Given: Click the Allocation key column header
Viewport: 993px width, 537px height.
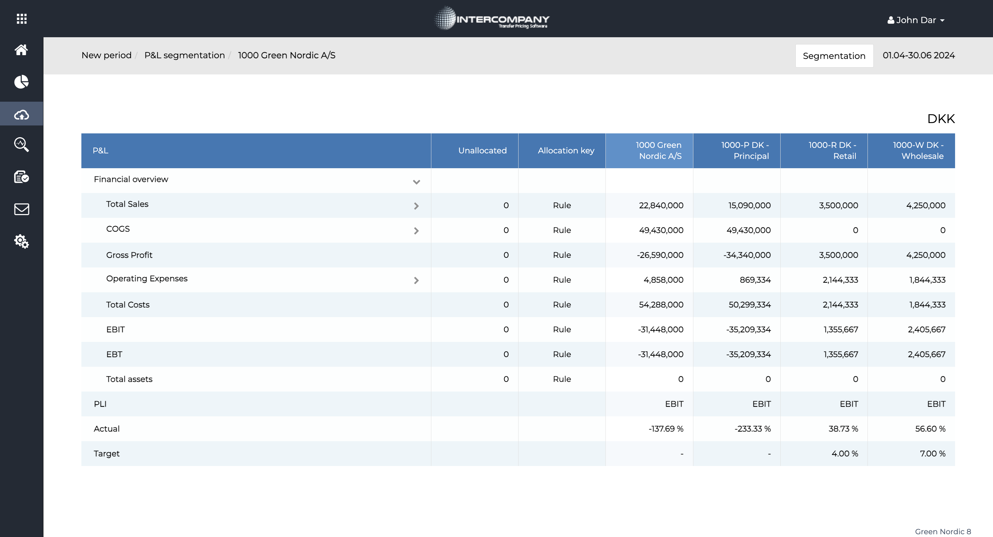Looking at the screenshot, I should coord(562,151).
